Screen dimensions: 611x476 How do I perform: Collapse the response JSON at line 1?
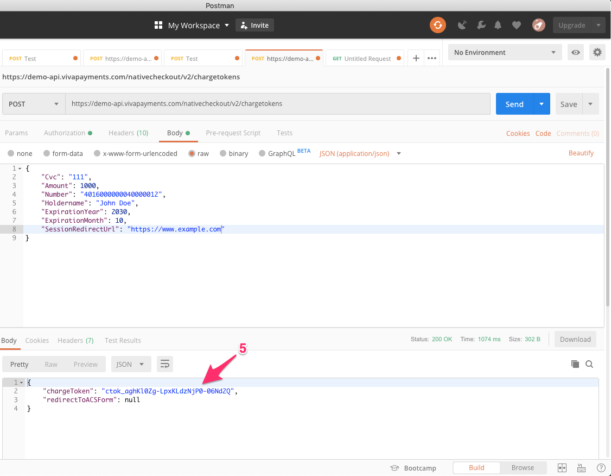(21, 383)
